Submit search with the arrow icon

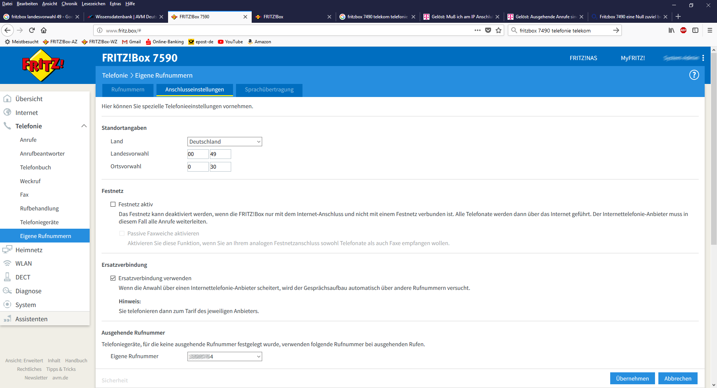616,30
